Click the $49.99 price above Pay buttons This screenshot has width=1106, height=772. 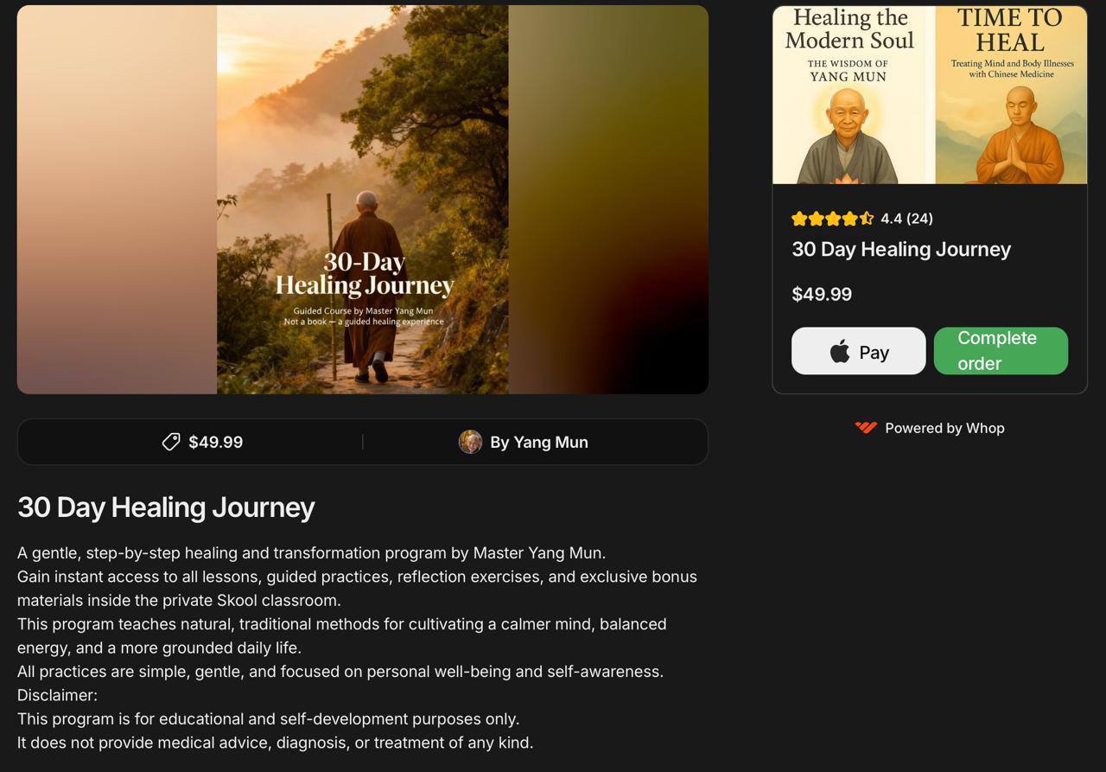[822, 294]
